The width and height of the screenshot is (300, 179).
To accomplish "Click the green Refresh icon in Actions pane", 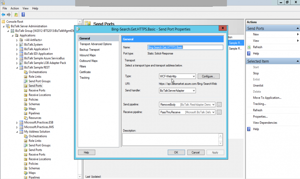I will (x=249, y=47).
